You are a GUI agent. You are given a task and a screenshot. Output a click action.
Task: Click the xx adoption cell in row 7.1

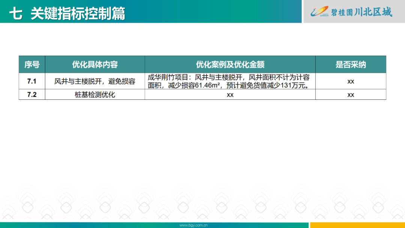350,81
